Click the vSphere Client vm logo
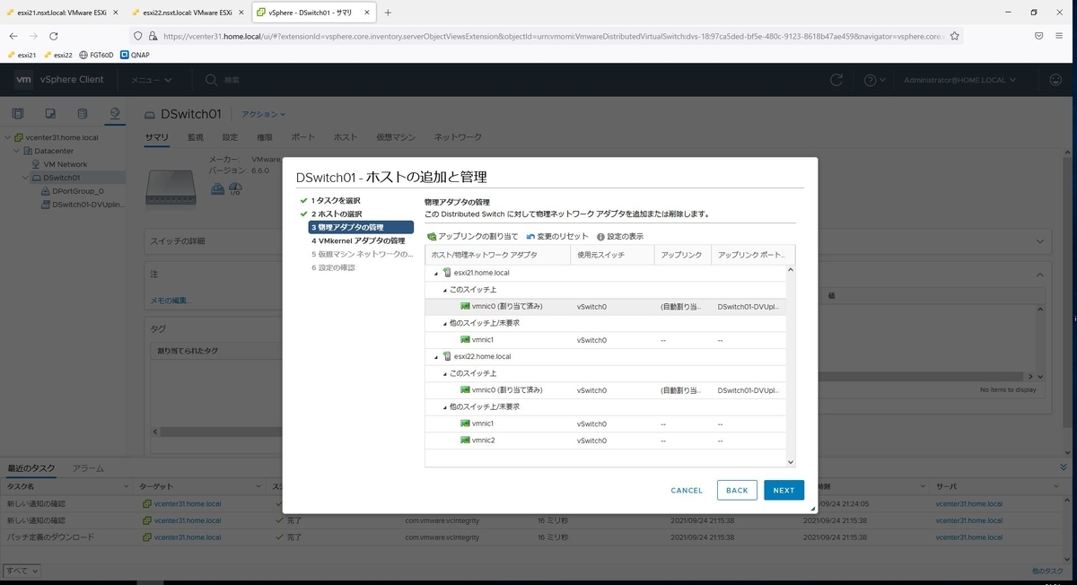Viewport: 1077px width, 585px height. 24,80
